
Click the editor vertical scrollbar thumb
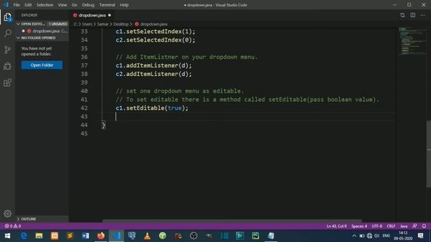click(x=428, y=154)
